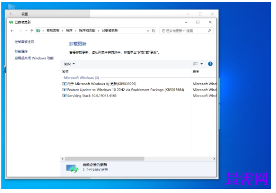Maximize the 已安装更新 window
Screen dimensions: 276x193
tap(198, 22)
